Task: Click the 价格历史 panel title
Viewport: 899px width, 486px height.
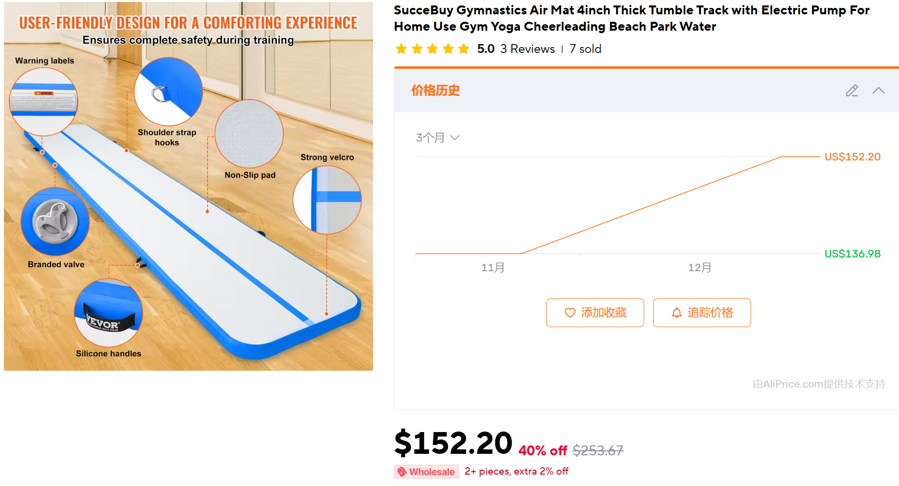Action: [x=435, y=91]
